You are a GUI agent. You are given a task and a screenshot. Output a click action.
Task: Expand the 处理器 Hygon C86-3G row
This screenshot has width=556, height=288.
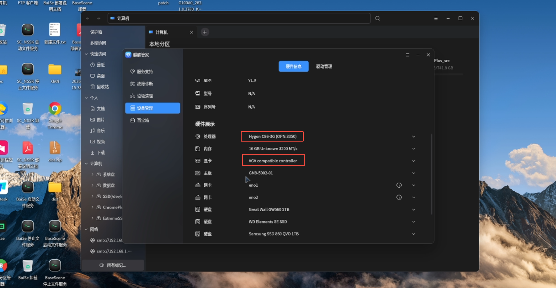point(414,136)
